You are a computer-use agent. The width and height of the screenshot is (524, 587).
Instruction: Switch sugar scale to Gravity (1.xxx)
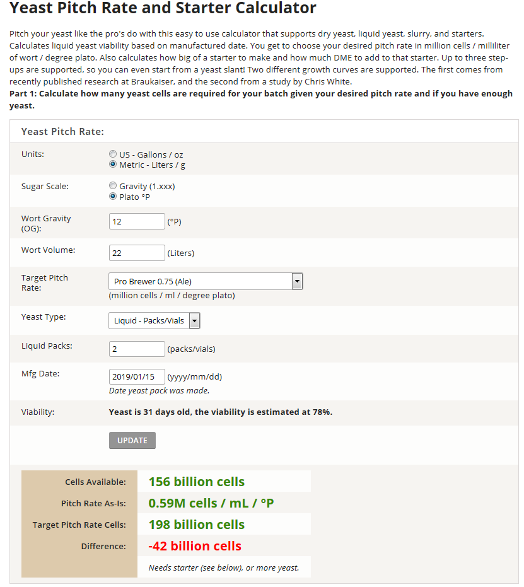[113, 186]
